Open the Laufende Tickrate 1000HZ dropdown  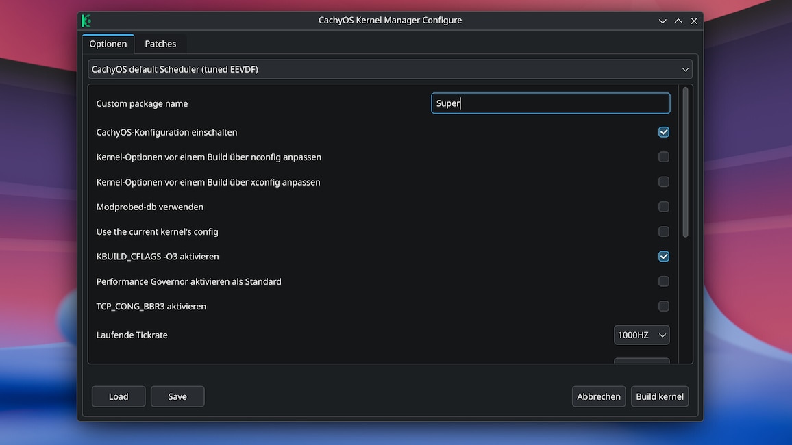click(641, 335)
